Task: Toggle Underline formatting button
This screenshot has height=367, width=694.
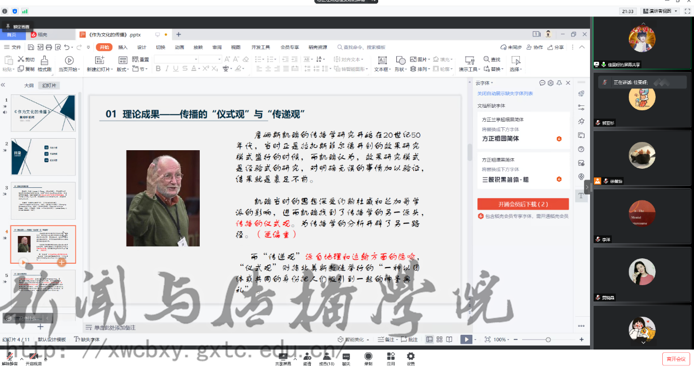Action: pyautogui.click(x=176, y=69)
